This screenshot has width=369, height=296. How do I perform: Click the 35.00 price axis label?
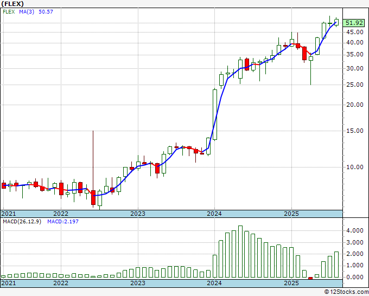355,55
